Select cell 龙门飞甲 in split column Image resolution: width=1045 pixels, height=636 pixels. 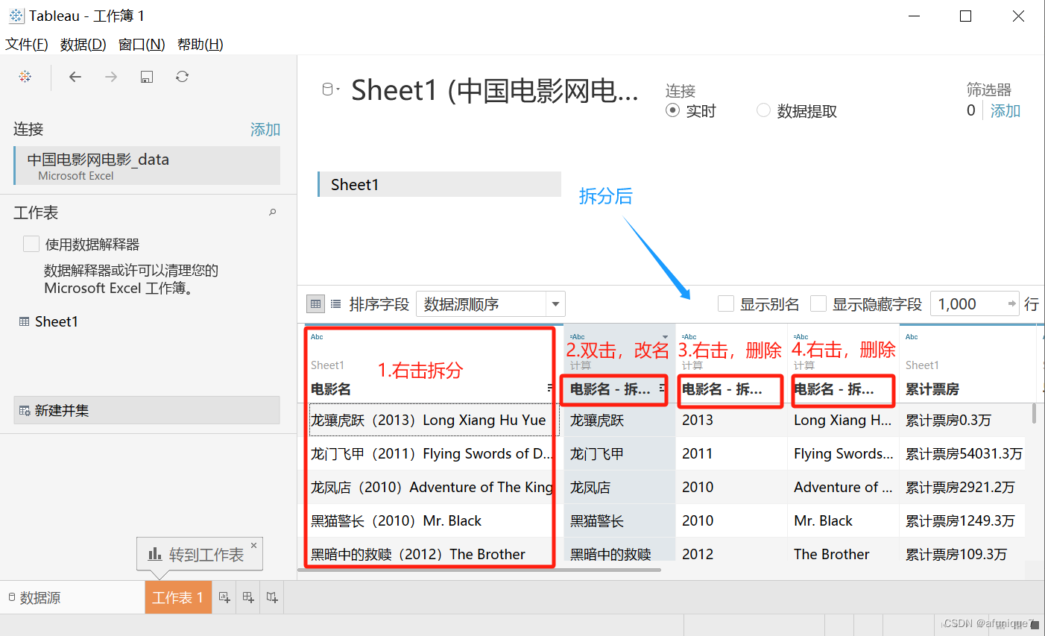619,453
